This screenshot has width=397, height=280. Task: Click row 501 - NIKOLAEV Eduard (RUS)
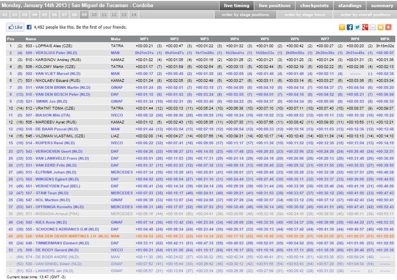click(200, 81)
